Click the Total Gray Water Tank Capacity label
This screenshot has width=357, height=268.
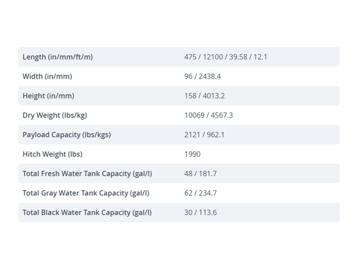point(86,193)
